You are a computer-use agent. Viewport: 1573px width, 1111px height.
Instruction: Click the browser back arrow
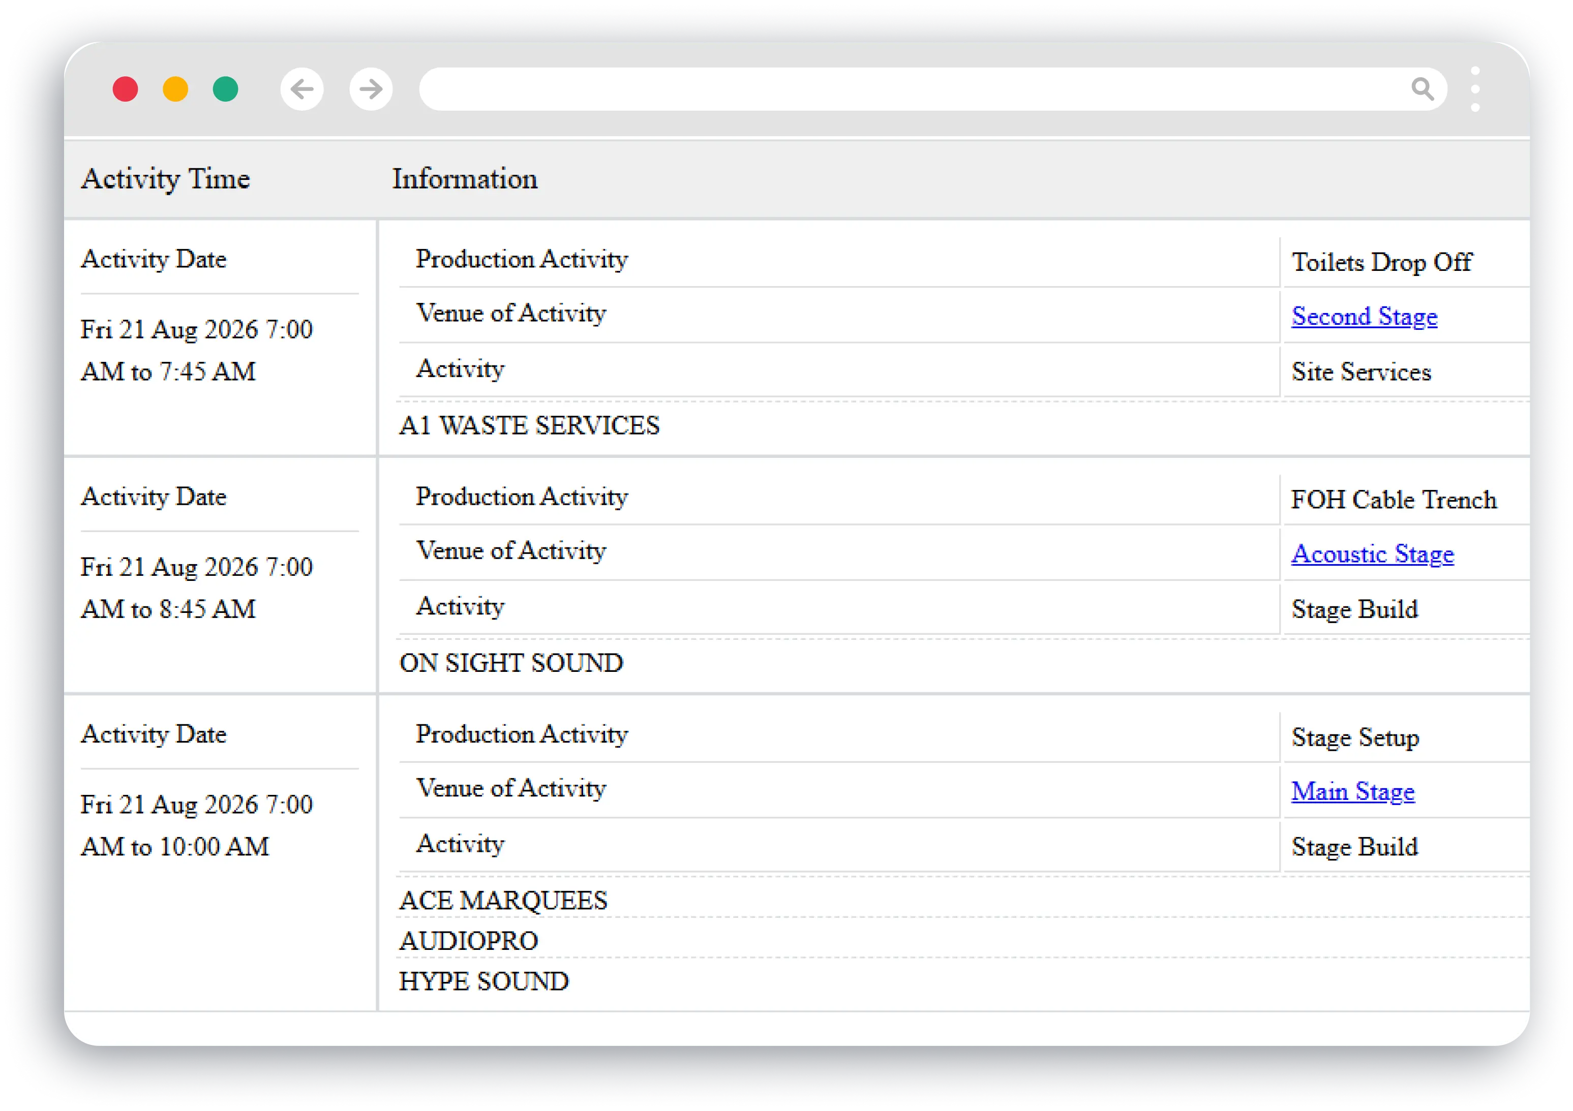[301, 89]
